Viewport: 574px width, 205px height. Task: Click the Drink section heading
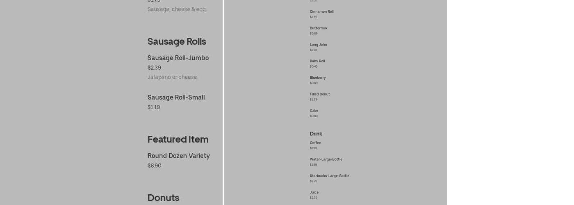tap(316, 134)
